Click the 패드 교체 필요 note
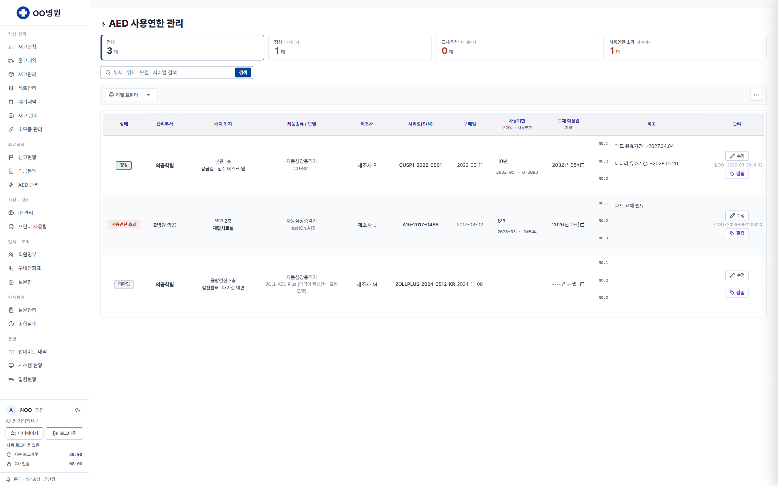The image size is (778, 486). [x=629, y=206]
